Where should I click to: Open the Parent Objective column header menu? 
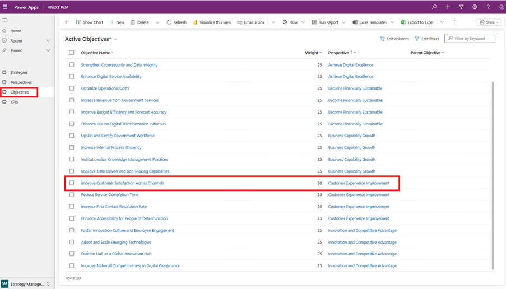pos(427,53)
